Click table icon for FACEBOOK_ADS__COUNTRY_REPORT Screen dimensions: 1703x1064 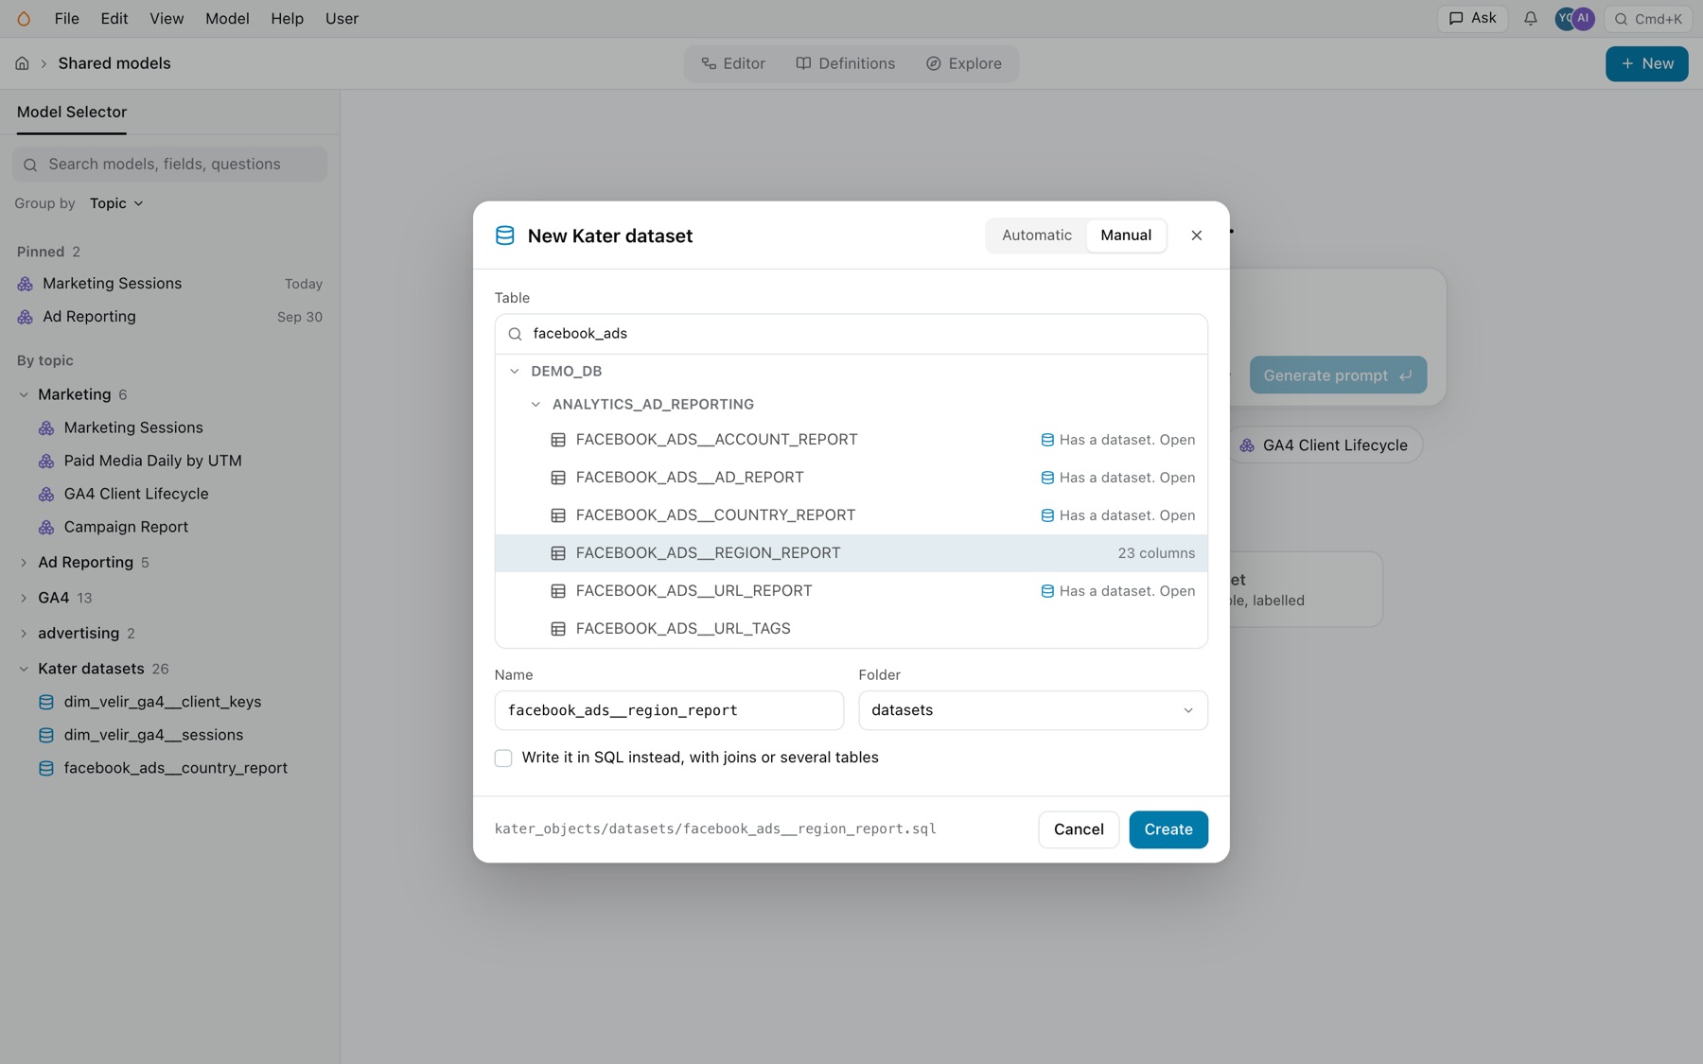pos(558,515)
